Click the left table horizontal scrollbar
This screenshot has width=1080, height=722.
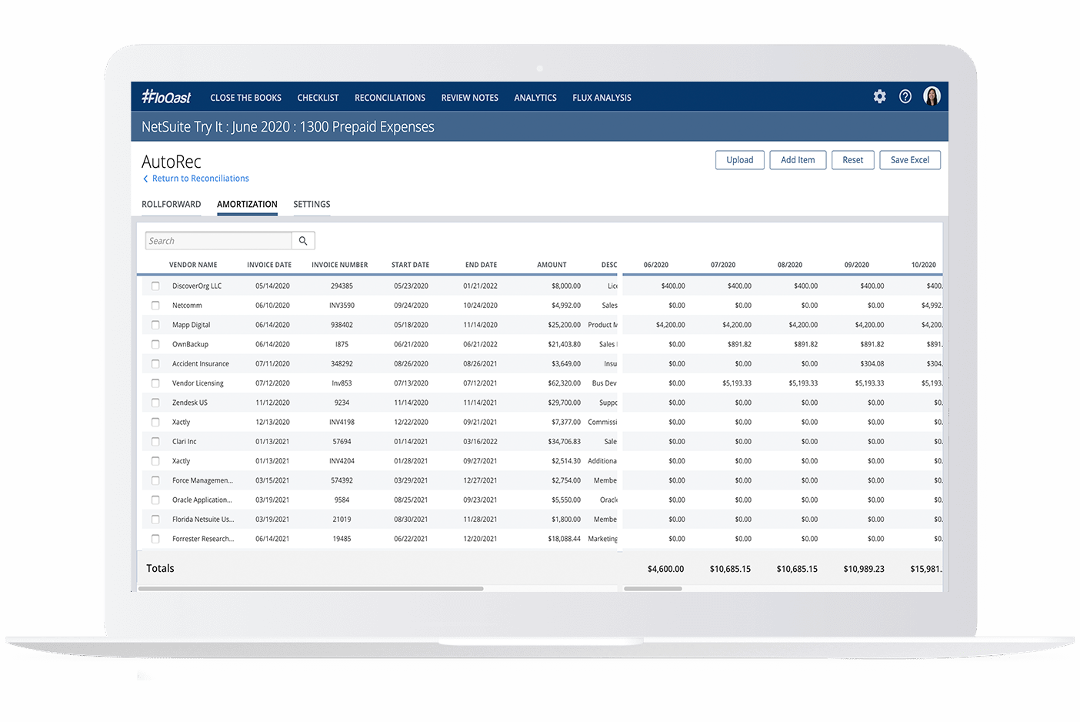pos(311,589)
